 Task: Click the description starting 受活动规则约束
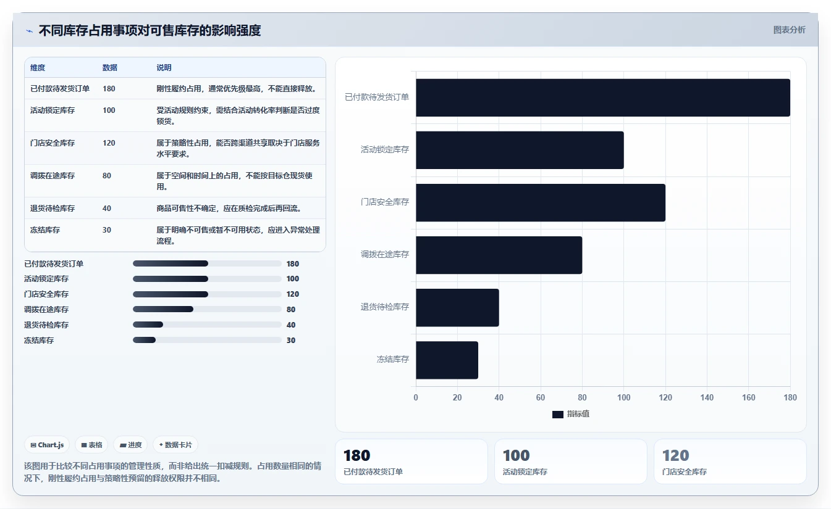(x=238, y=115)
